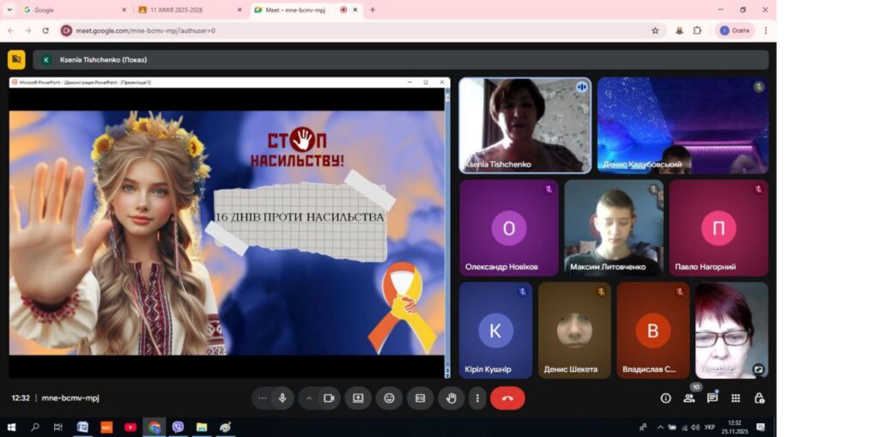Expand video settings chevron next to camera
Image resolution: width=879 pixels, height=437 pixels.
pos(309,398)
